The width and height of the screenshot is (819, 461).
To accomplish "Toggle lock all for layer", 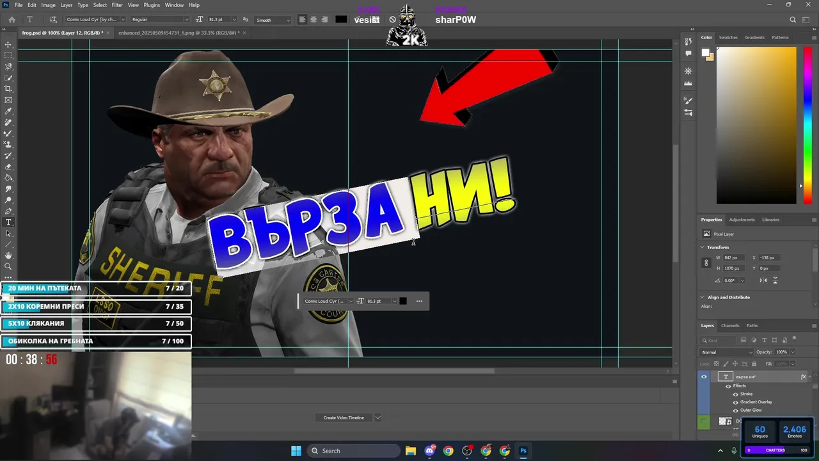I will click(754, 364).
